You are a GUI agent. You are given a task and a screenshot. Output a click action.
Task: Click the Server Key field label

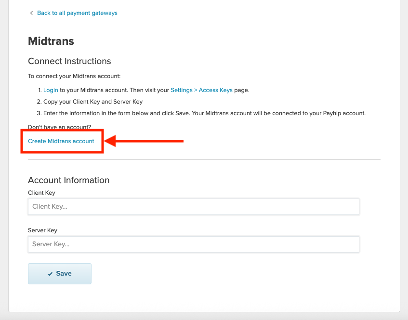42,230
